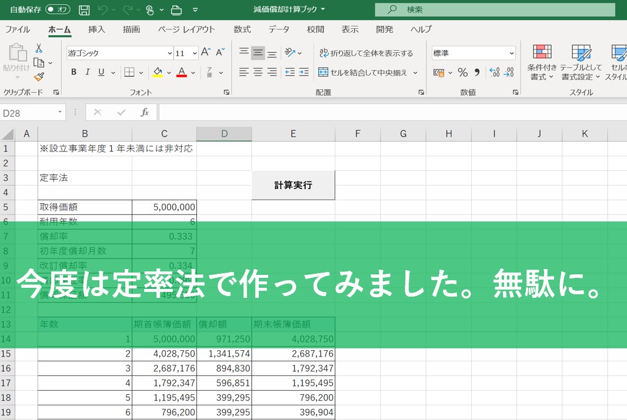This screenshot has height=420, width=627.
Task: Toggle Bold formatting button
Action: tap(74, 72)
